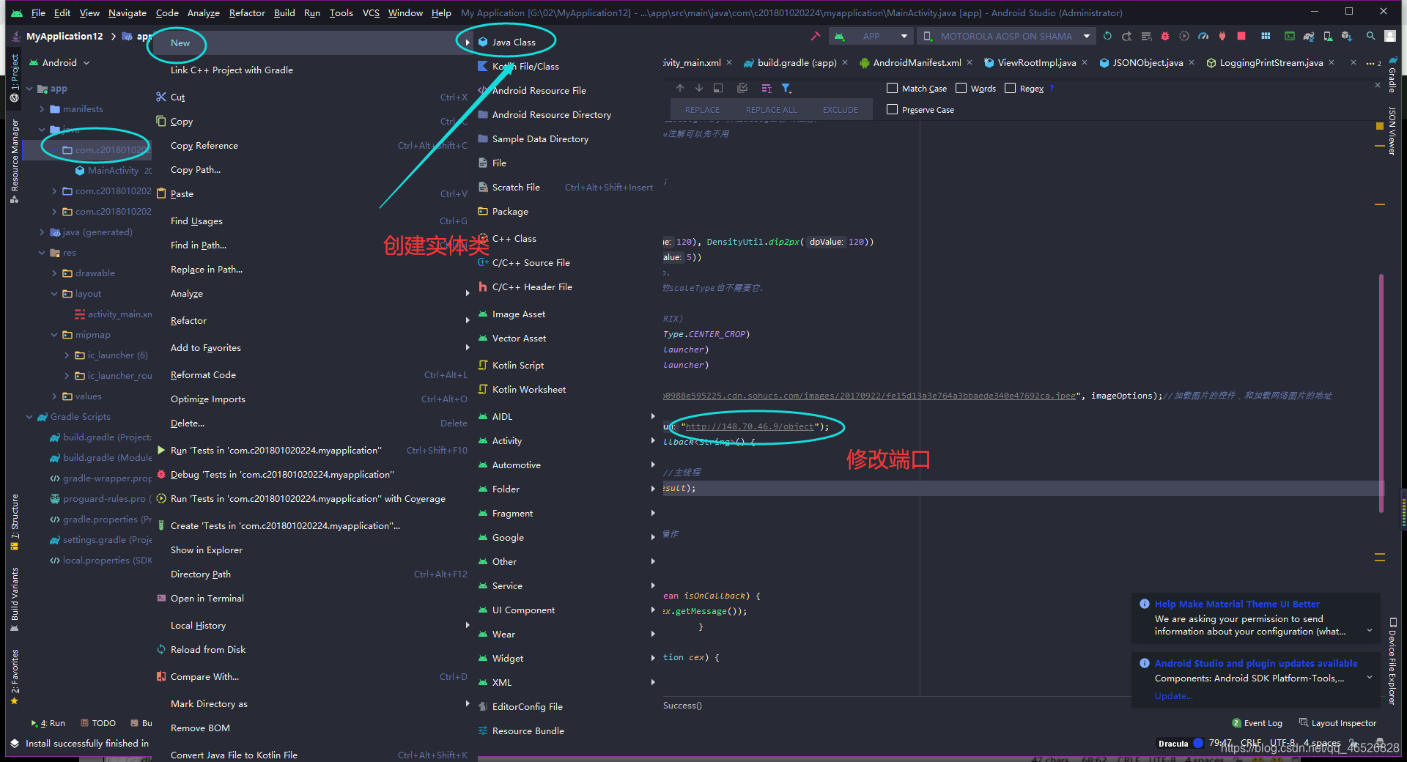Click the REPLACE ALL button
The height and width of the screenshot is (762, 1407).
click(771, 110)
